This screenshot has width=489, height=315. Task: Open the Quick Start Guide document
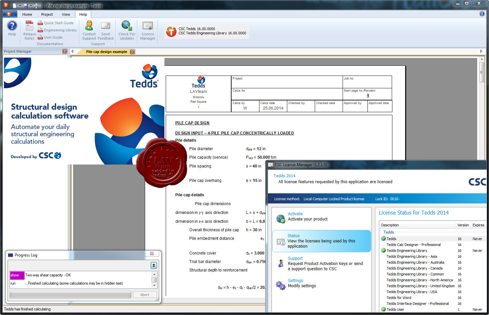[x=56, y=23]
